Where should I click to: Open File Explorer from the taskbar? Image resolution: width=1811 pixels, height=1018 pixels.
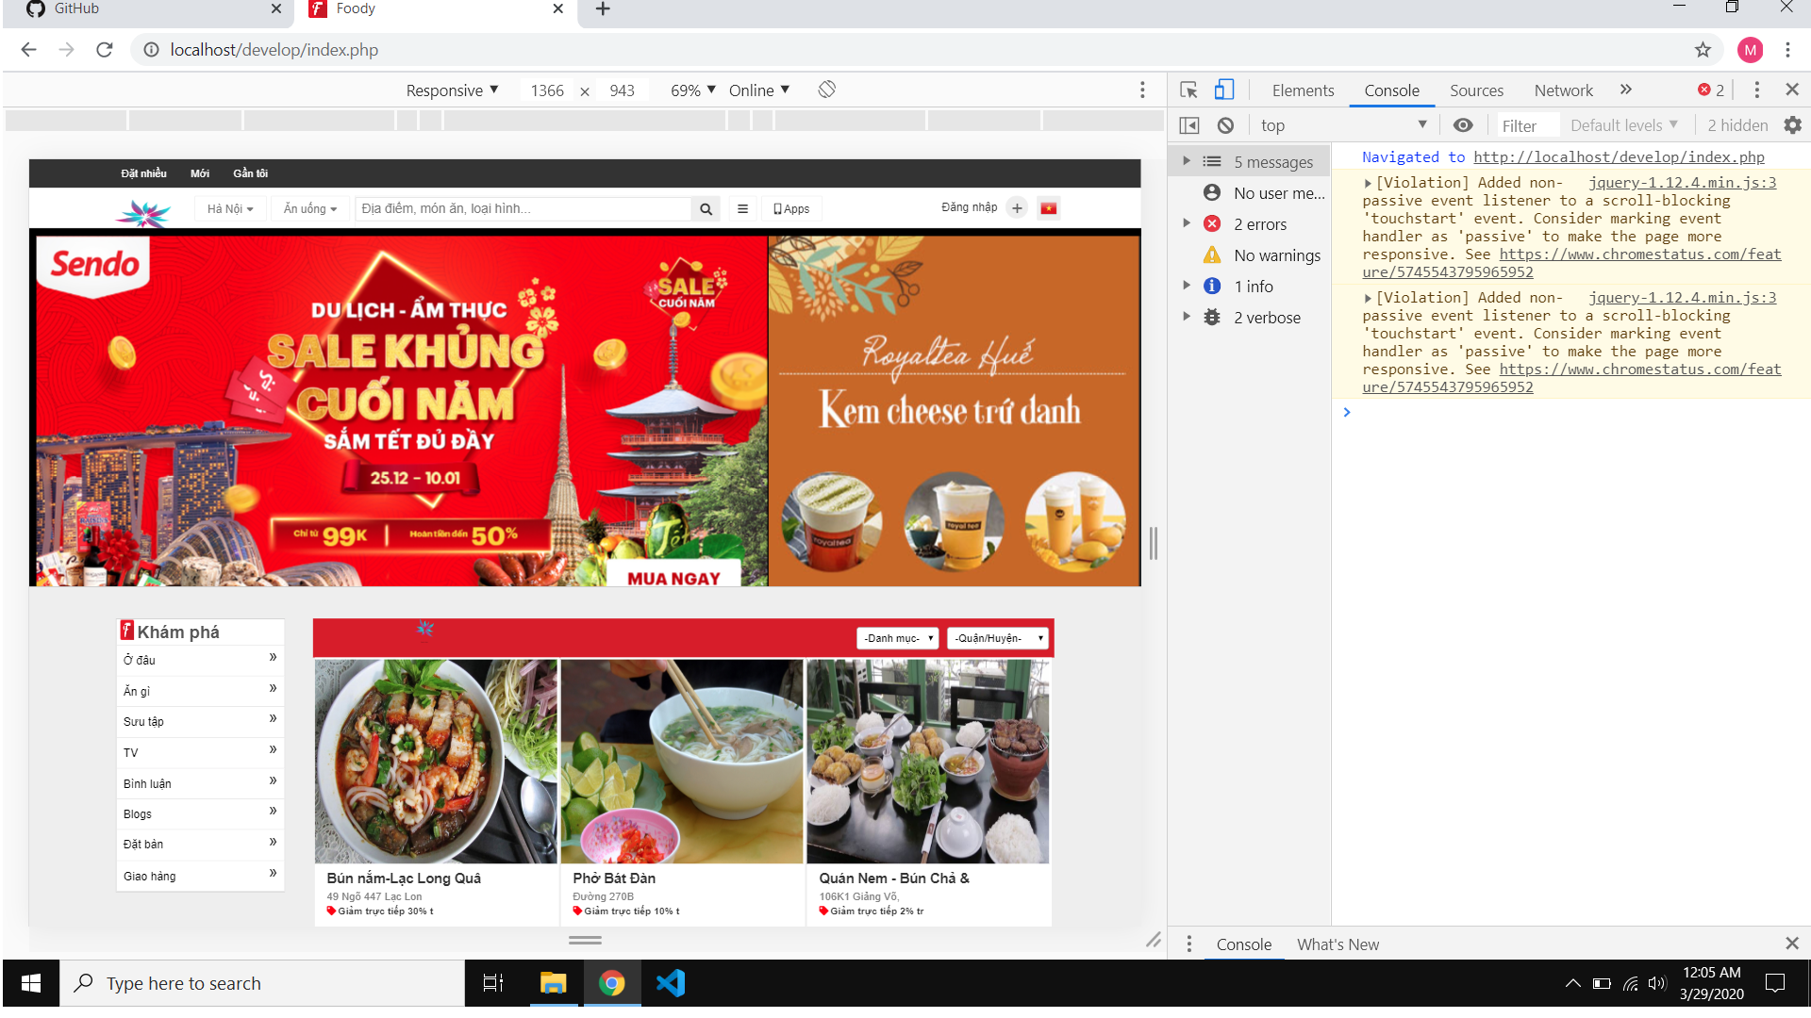553,983
